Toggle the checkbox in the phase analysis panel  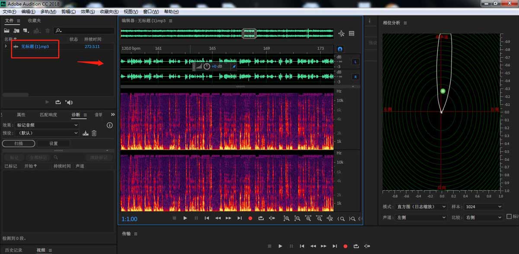(x=509, y=216)
